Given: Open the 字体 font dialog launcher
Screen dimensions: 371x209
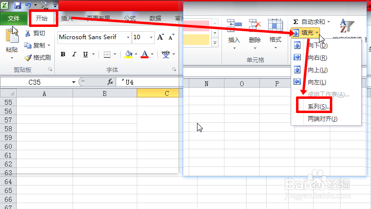Looking at the screenshot, I should 174,70.
